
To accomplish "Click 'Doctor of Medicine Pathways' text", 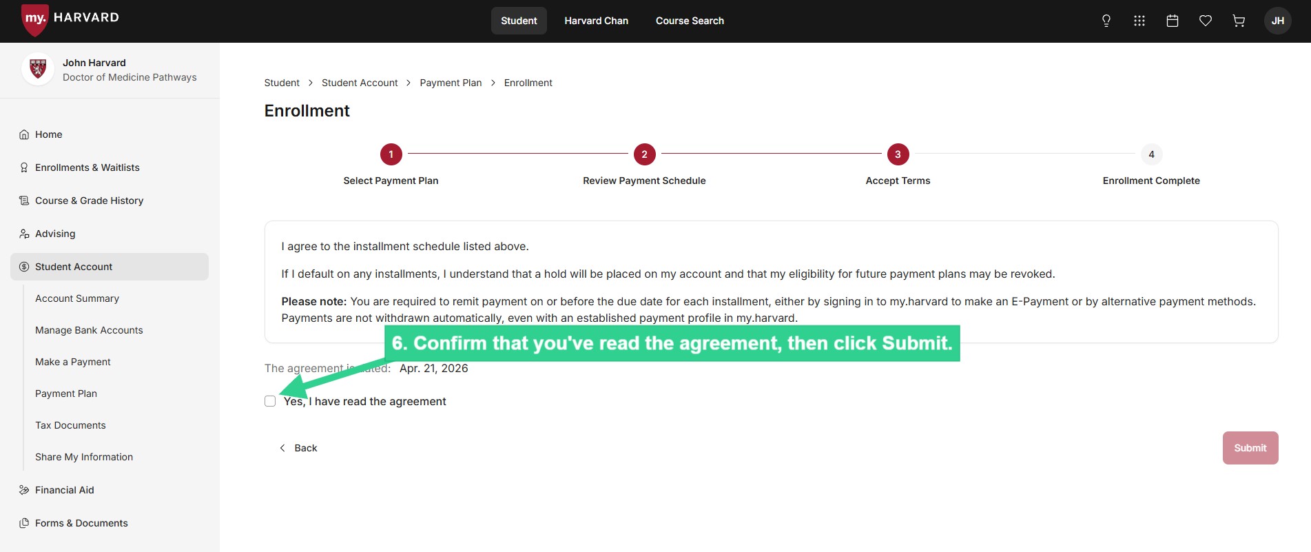I will (130, 77).
